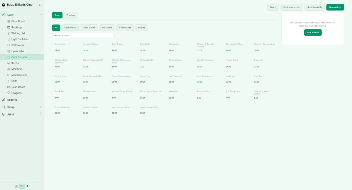Collapse the sidebar with the double-chevron icon
The image size is (352, 190).
point(40,5)
